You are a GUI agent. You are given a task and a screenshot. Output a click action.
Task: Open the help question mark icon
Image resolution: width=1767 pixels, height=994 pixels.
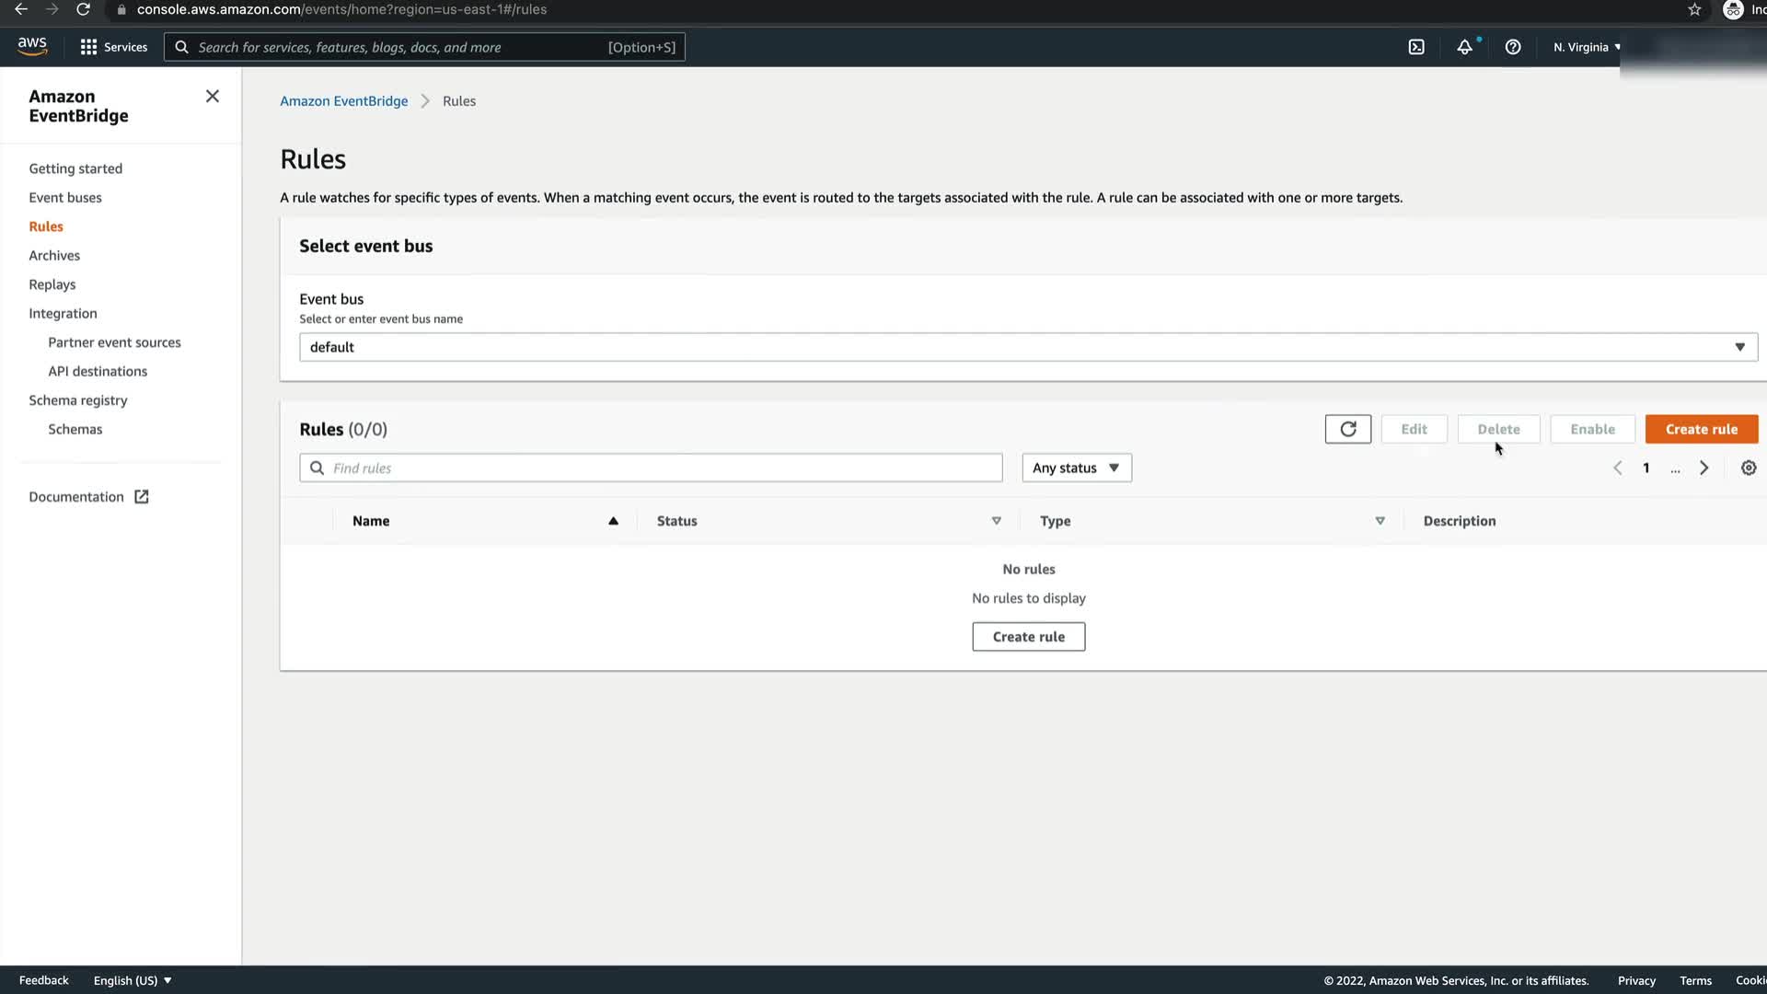tap(1513, 47)
